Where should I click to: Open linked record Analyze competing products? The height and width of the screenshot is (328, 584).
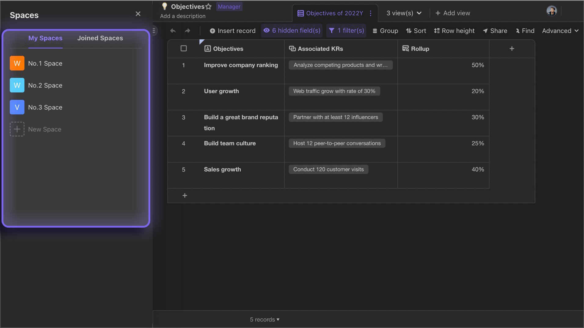click(x=341, y=65)
